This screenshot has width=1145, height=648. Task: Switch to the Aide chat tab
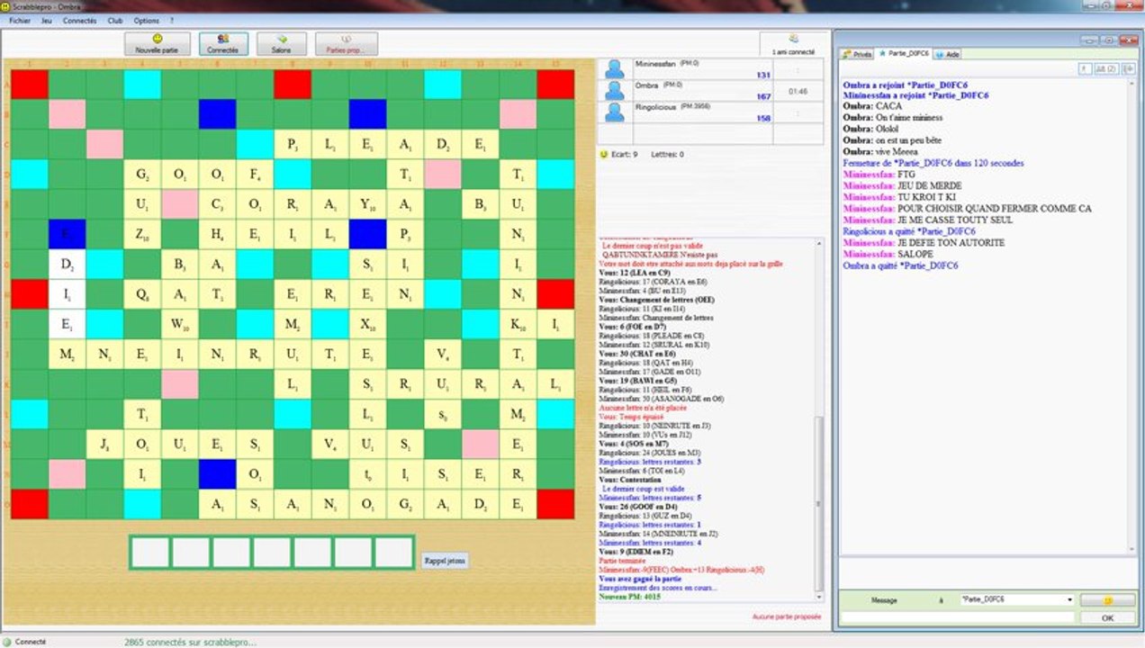(x=948, y=54)
